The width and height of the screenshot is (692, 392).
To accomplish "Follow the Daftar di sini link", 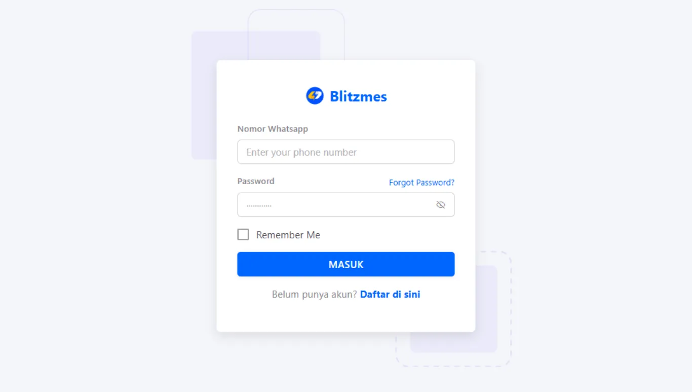I will (x=390, y=294).
